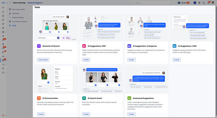The image size is (217, 118).
Task: Click the Semantic AI Search preview image
Action: coord(56,28)
